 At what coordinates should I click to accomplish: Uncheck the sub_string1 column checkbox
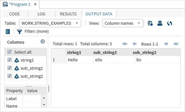10,68
